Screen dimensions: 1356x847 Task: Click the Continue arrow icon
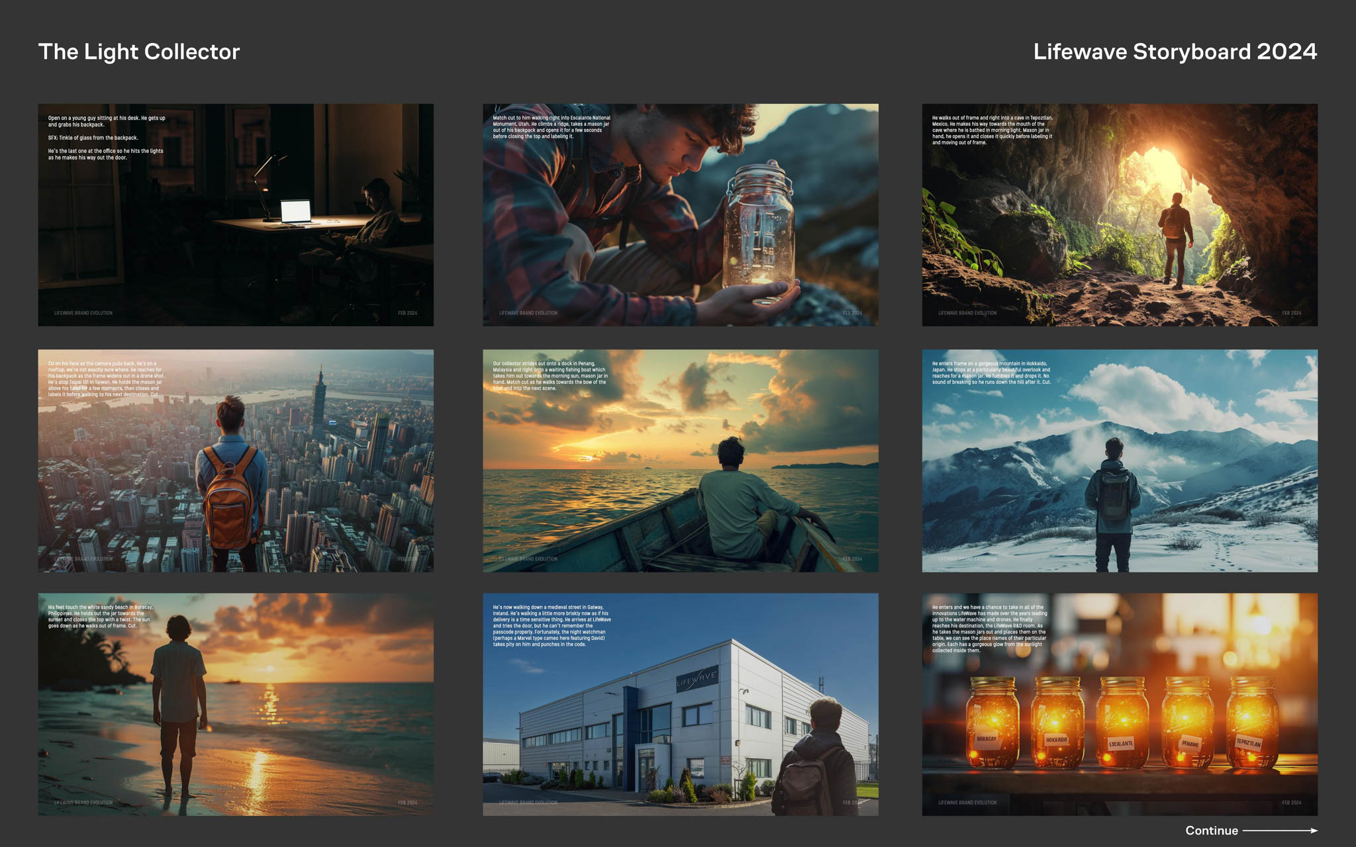coord(1279,830)
